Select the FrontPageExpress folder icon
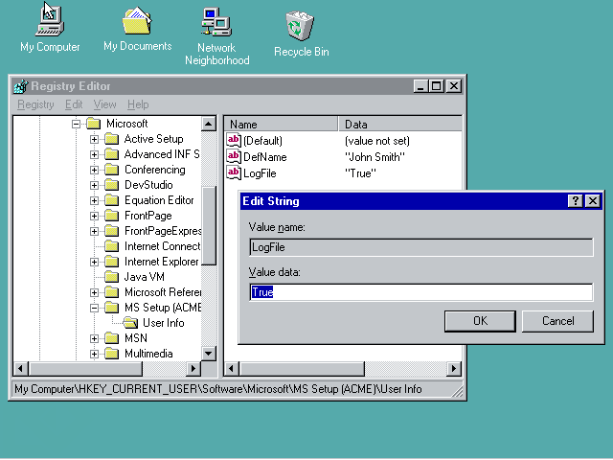Screen dimensions: 613x460 (x=112, y=231)
